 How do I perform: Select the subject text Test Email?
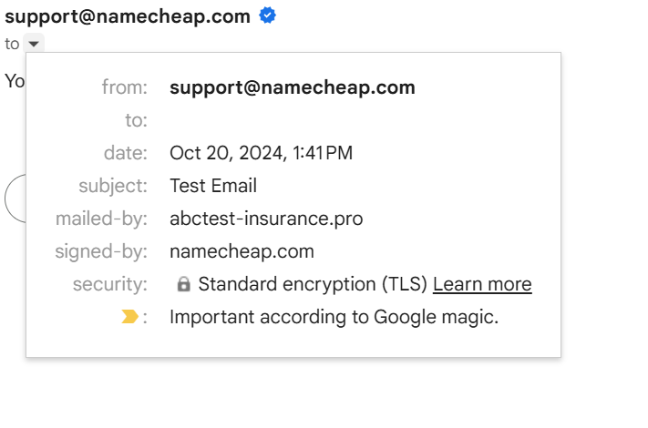pyautogui.click(x=213, y=186)
